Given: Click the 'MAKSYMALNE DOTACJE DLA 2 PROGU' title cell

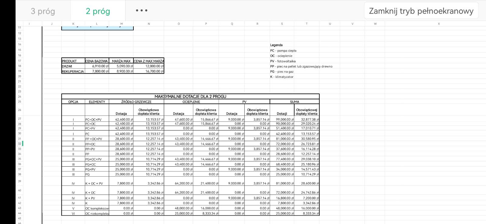Looking at the screenshot, I should point(190,97).
